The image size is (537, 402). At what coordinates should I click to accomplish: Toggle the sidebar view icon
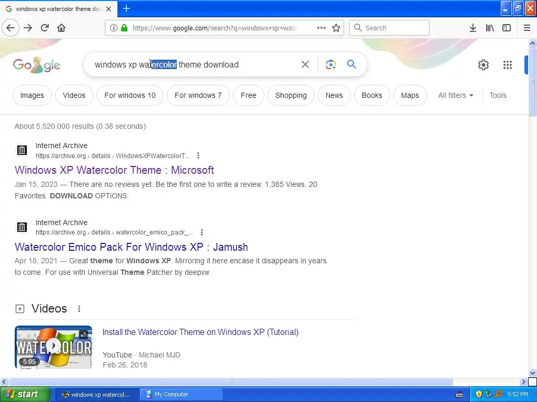[x=507, y=28]
